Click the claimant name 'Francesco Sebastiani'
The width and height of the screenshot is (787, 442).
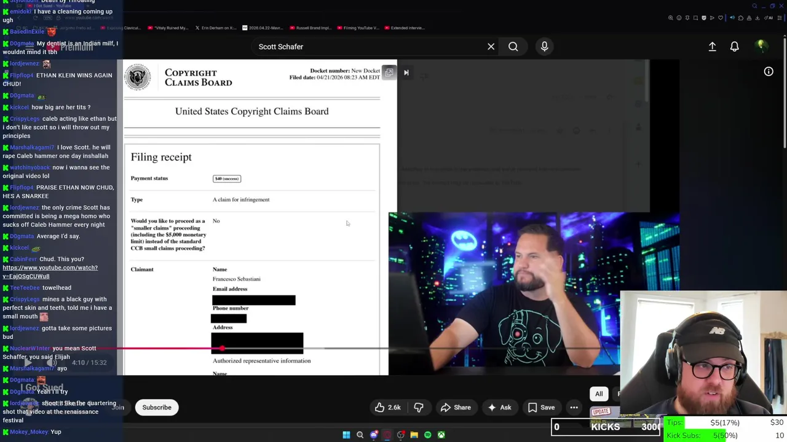pos(237,279)
